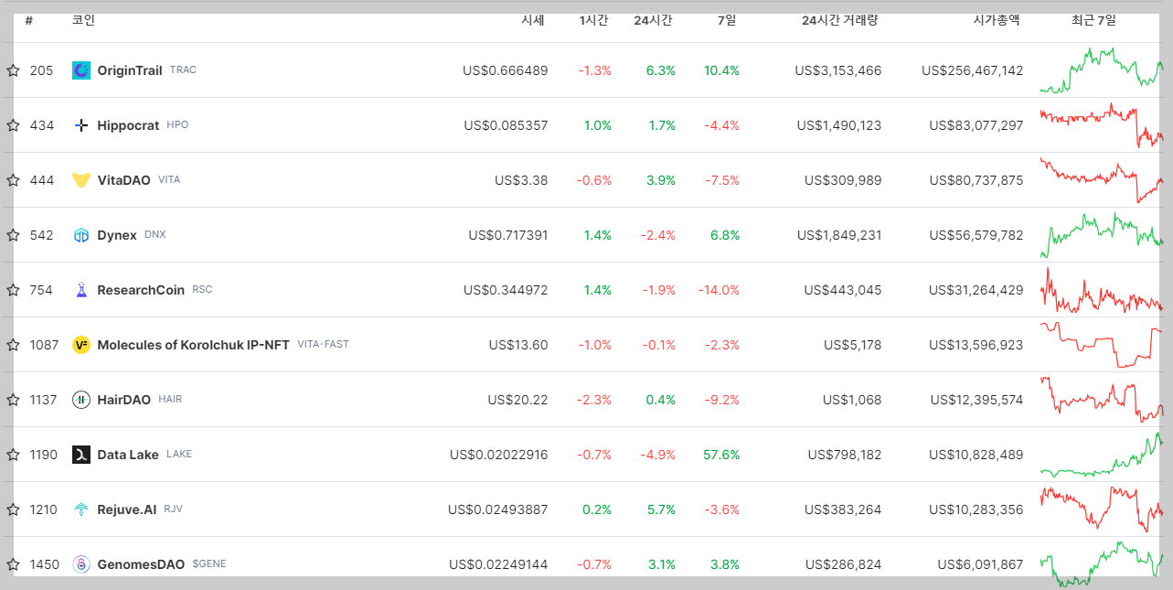Add VitaDAO to watchlist via star

(x=13, y=180)
